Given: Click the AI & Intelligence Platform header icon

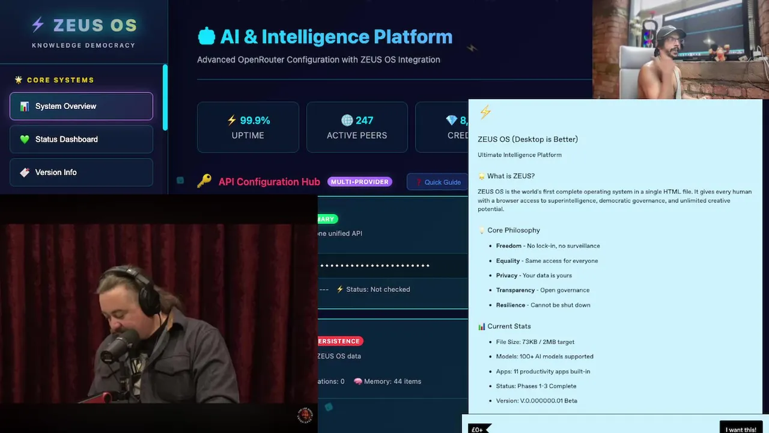Looking at the screenshot, I should pyautogui.click(x=206, y=36).
